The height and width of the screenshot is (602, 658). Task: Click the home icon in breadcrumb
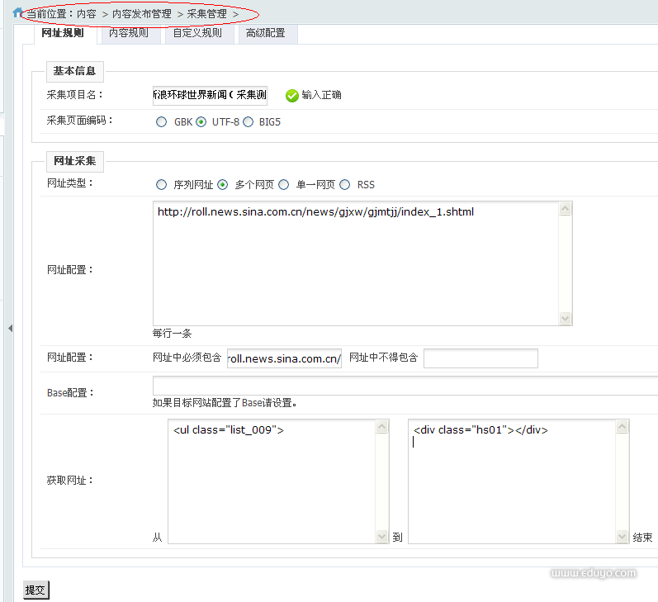(18, 13)
